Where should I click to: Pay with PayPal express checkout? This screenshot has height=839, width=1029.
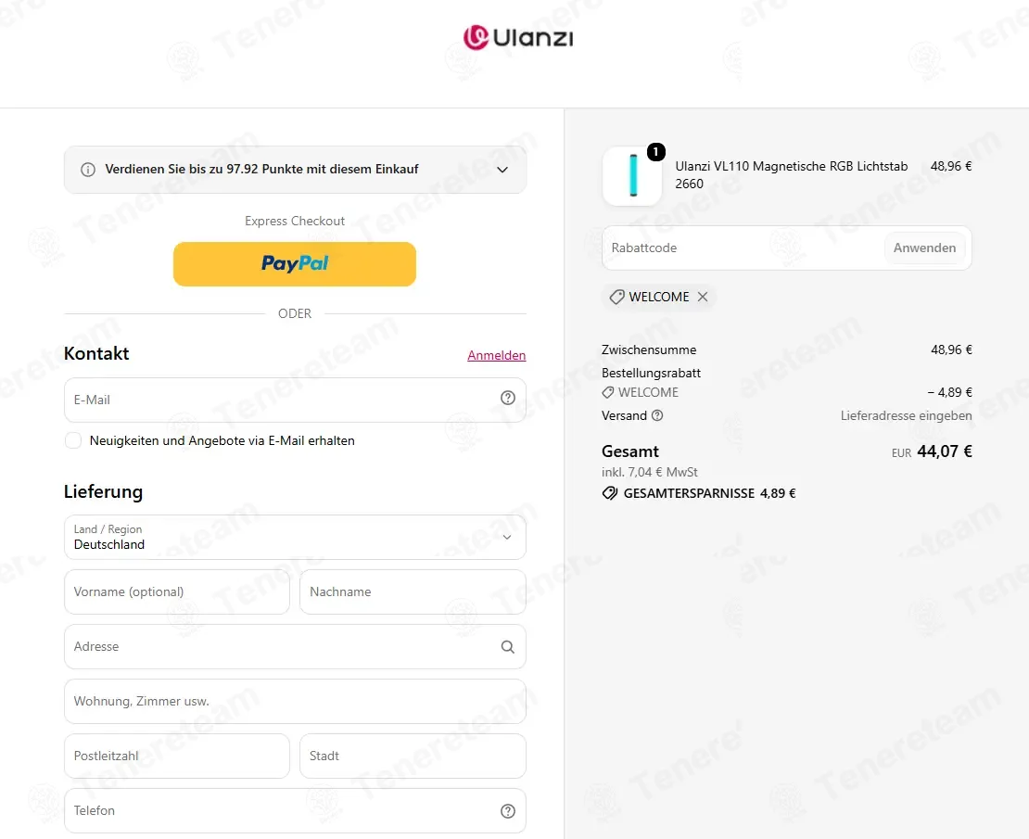[295, 264]
